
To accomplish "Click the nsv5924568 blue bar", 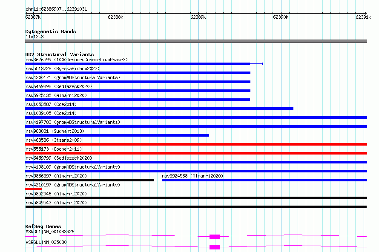I will tap(265, 180).
